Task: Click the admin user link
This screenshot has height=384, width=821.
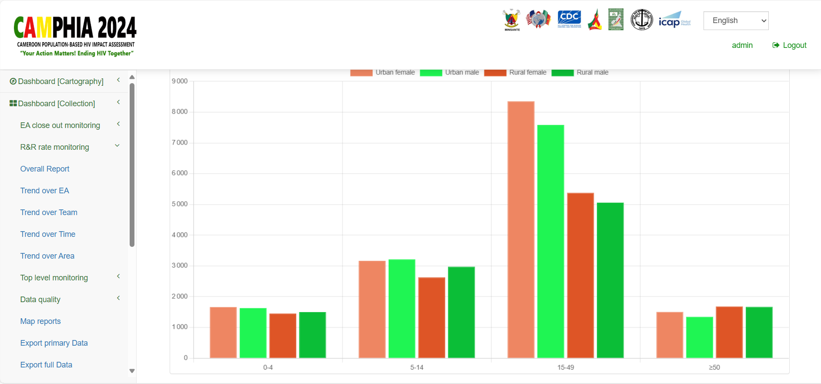Action: pyautogui.click(x=742, y=45)
